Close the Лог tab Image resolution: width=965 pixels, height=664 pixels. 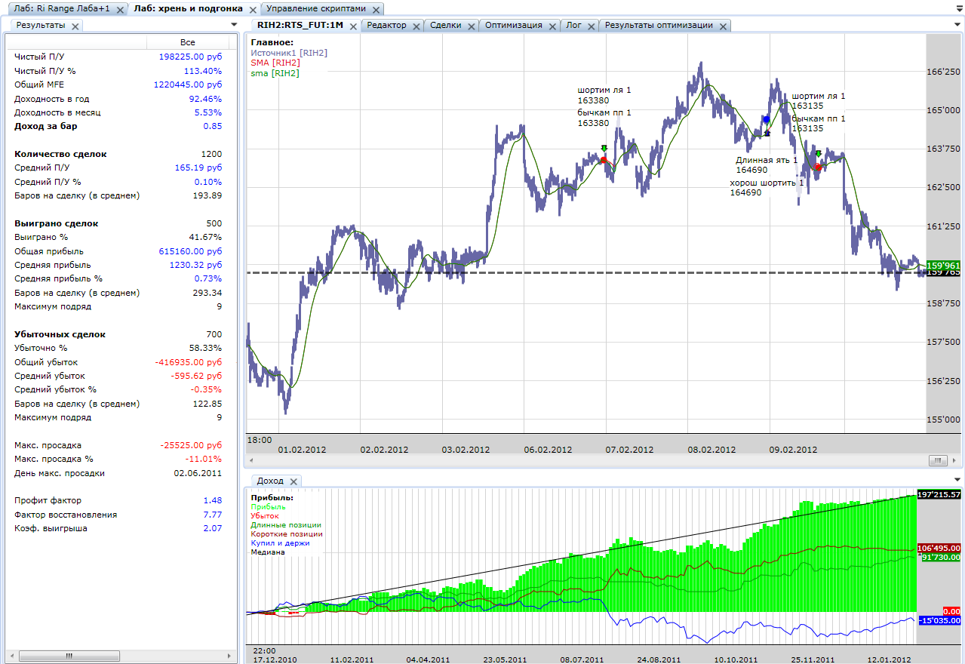coord(592,26)
